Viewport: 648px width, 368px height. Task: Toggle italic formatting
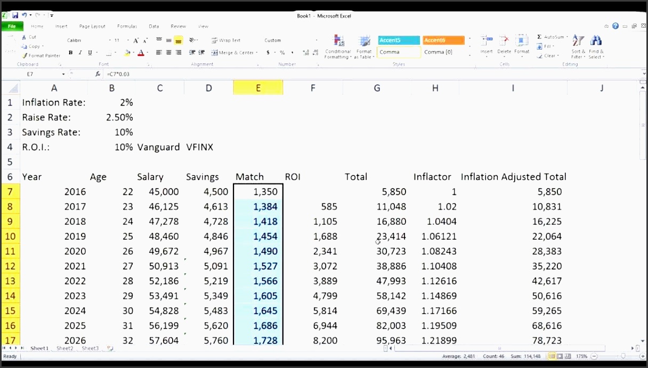(80, 53)
